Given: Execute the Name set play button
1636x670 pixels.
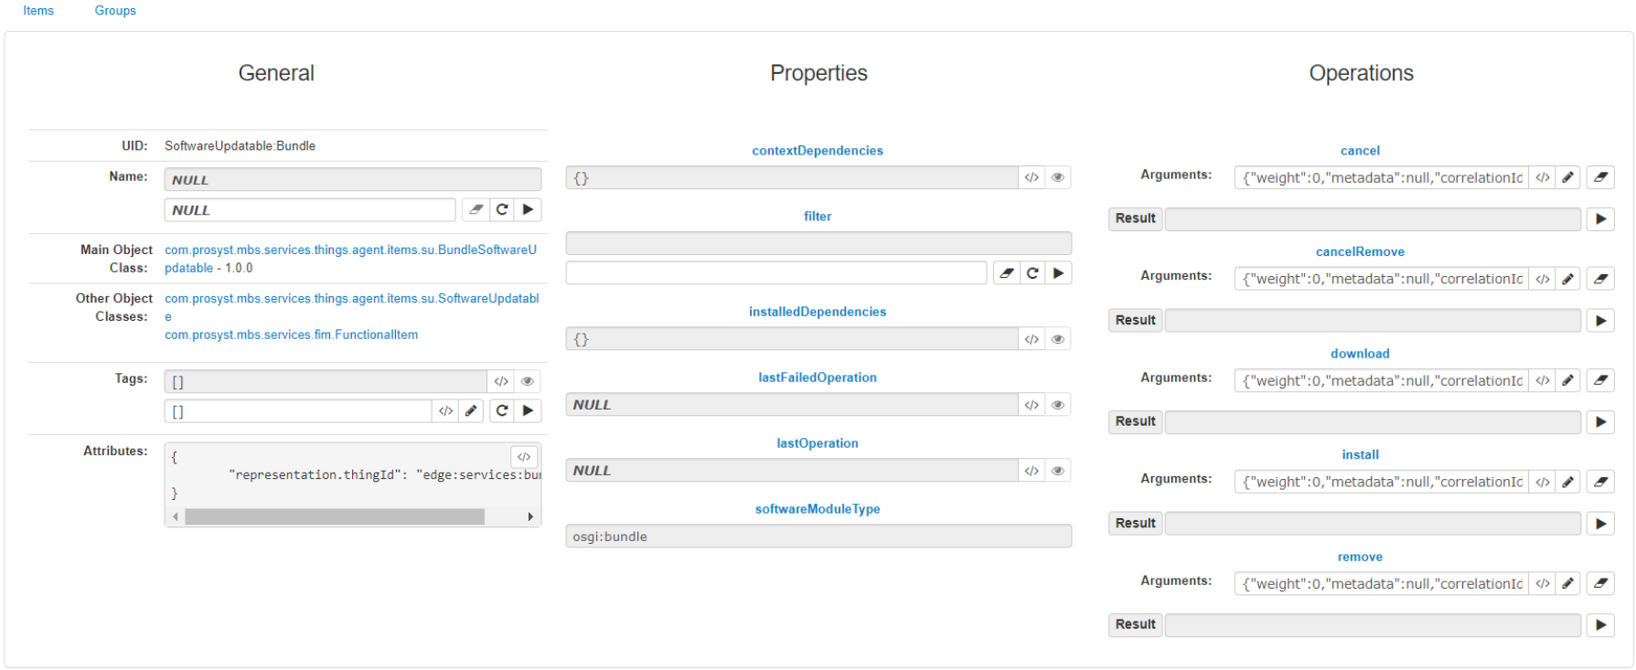Looking at the screenshot, I should coord(529,209).
